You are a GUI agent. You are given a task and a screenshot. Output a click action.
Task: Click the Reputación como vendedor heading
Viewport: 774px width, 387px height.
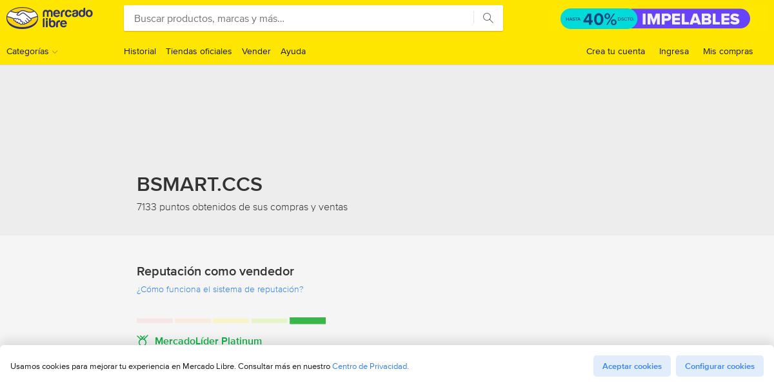[x=215, y=272]
